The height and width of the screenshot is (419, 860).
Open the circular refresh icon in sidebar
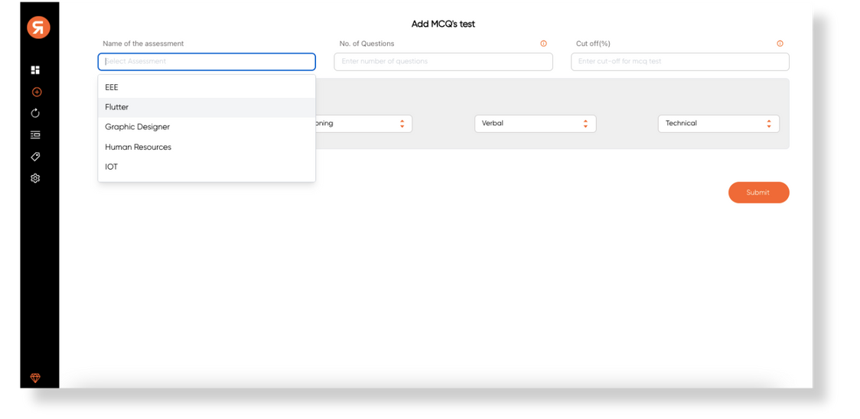(x=35, y=113)
